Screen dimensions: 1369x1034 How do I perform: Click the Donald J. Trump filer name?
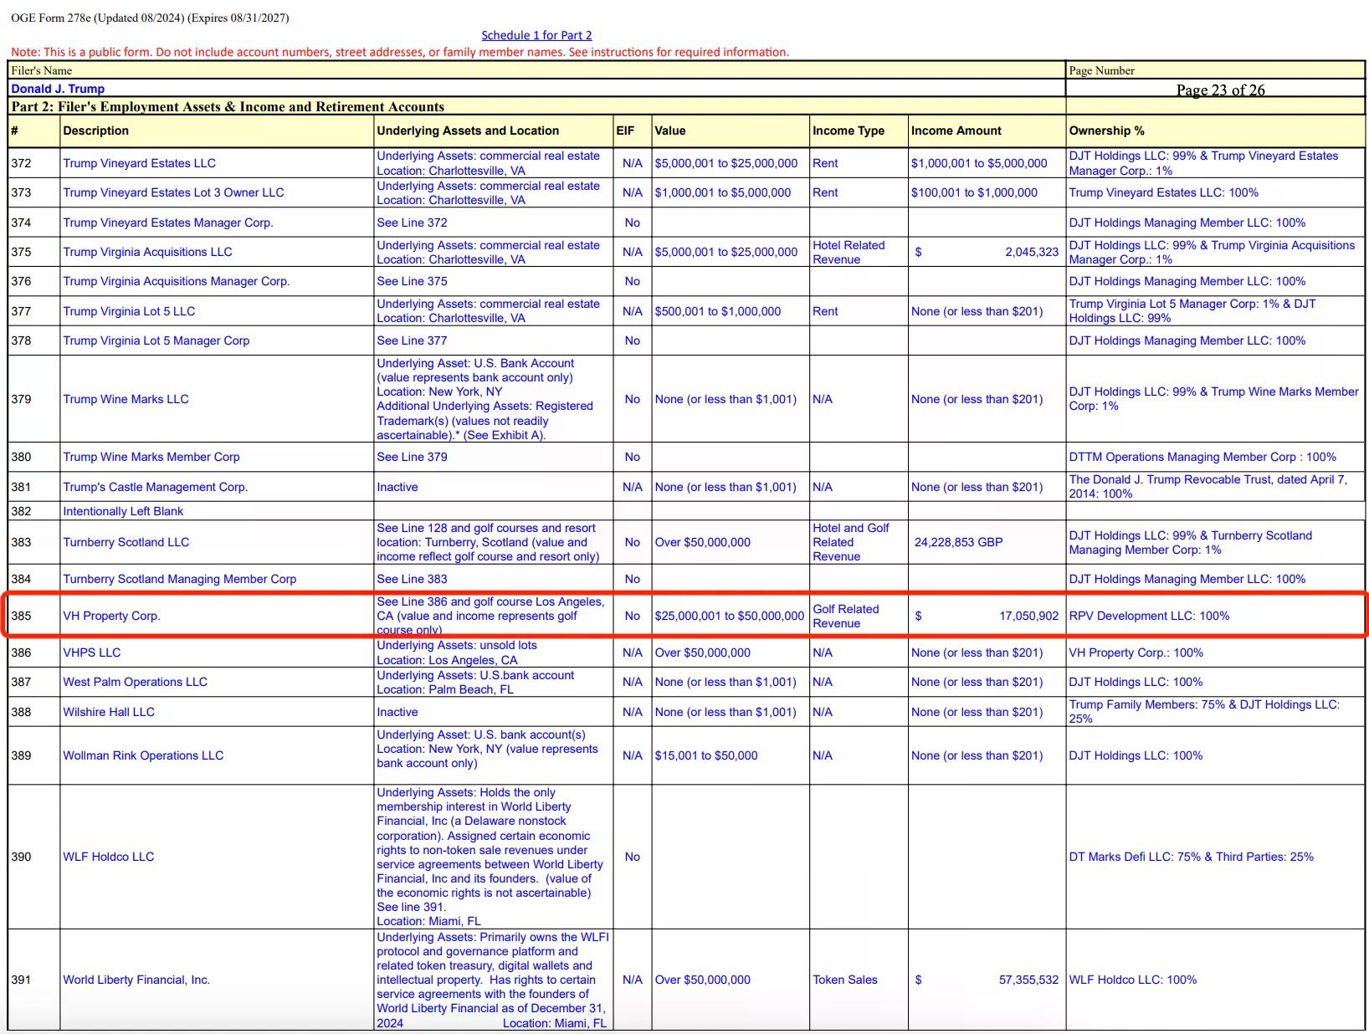tap(58, 89)
